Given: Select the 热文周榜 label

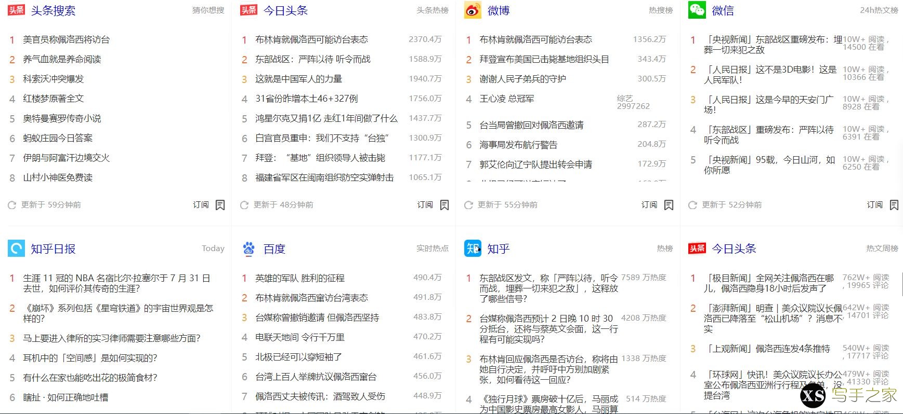Looking at the screenshot, I should pos(882,249).
